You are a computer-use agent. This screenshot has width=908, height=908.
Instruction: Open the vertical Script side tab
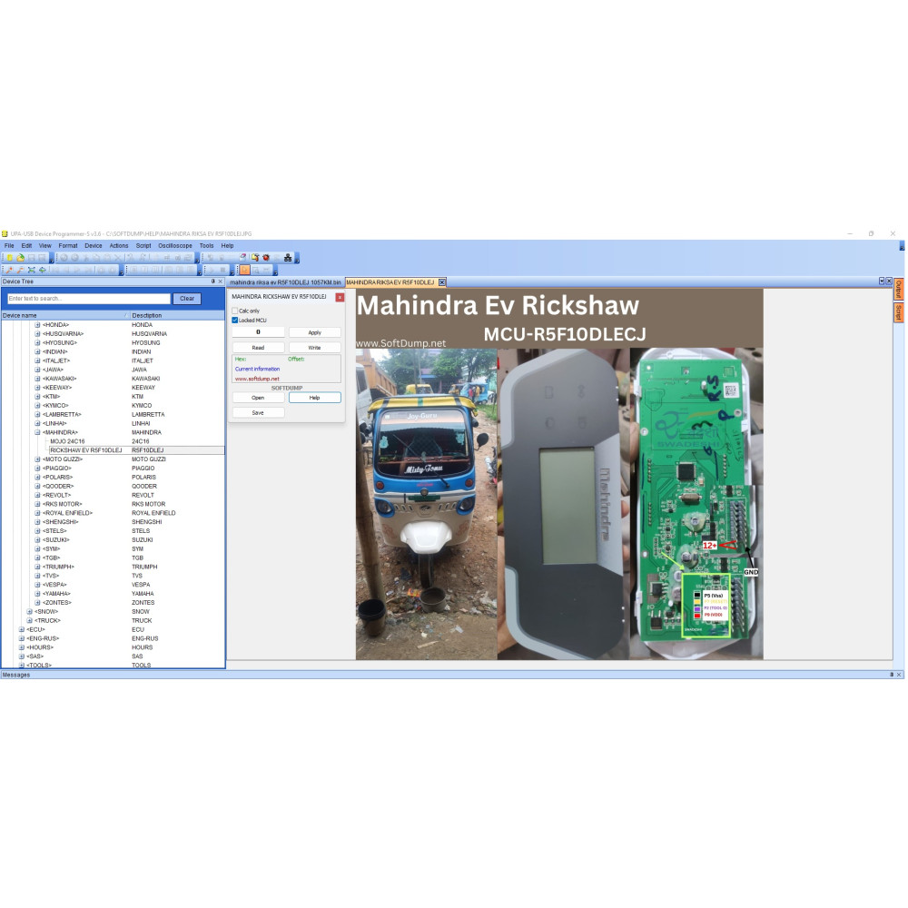pos(898,312)
